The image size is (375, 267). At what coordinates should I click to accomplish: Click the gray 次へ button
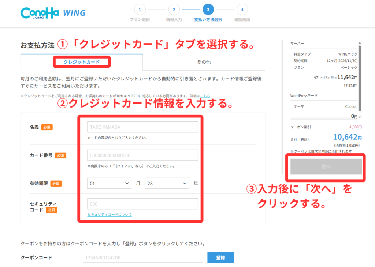(x=326, y=166)
